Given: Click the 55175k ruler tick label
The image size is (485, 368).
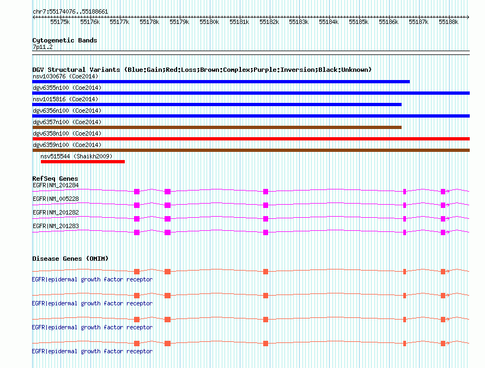Looking at the screenshot, I should [60, 22].
